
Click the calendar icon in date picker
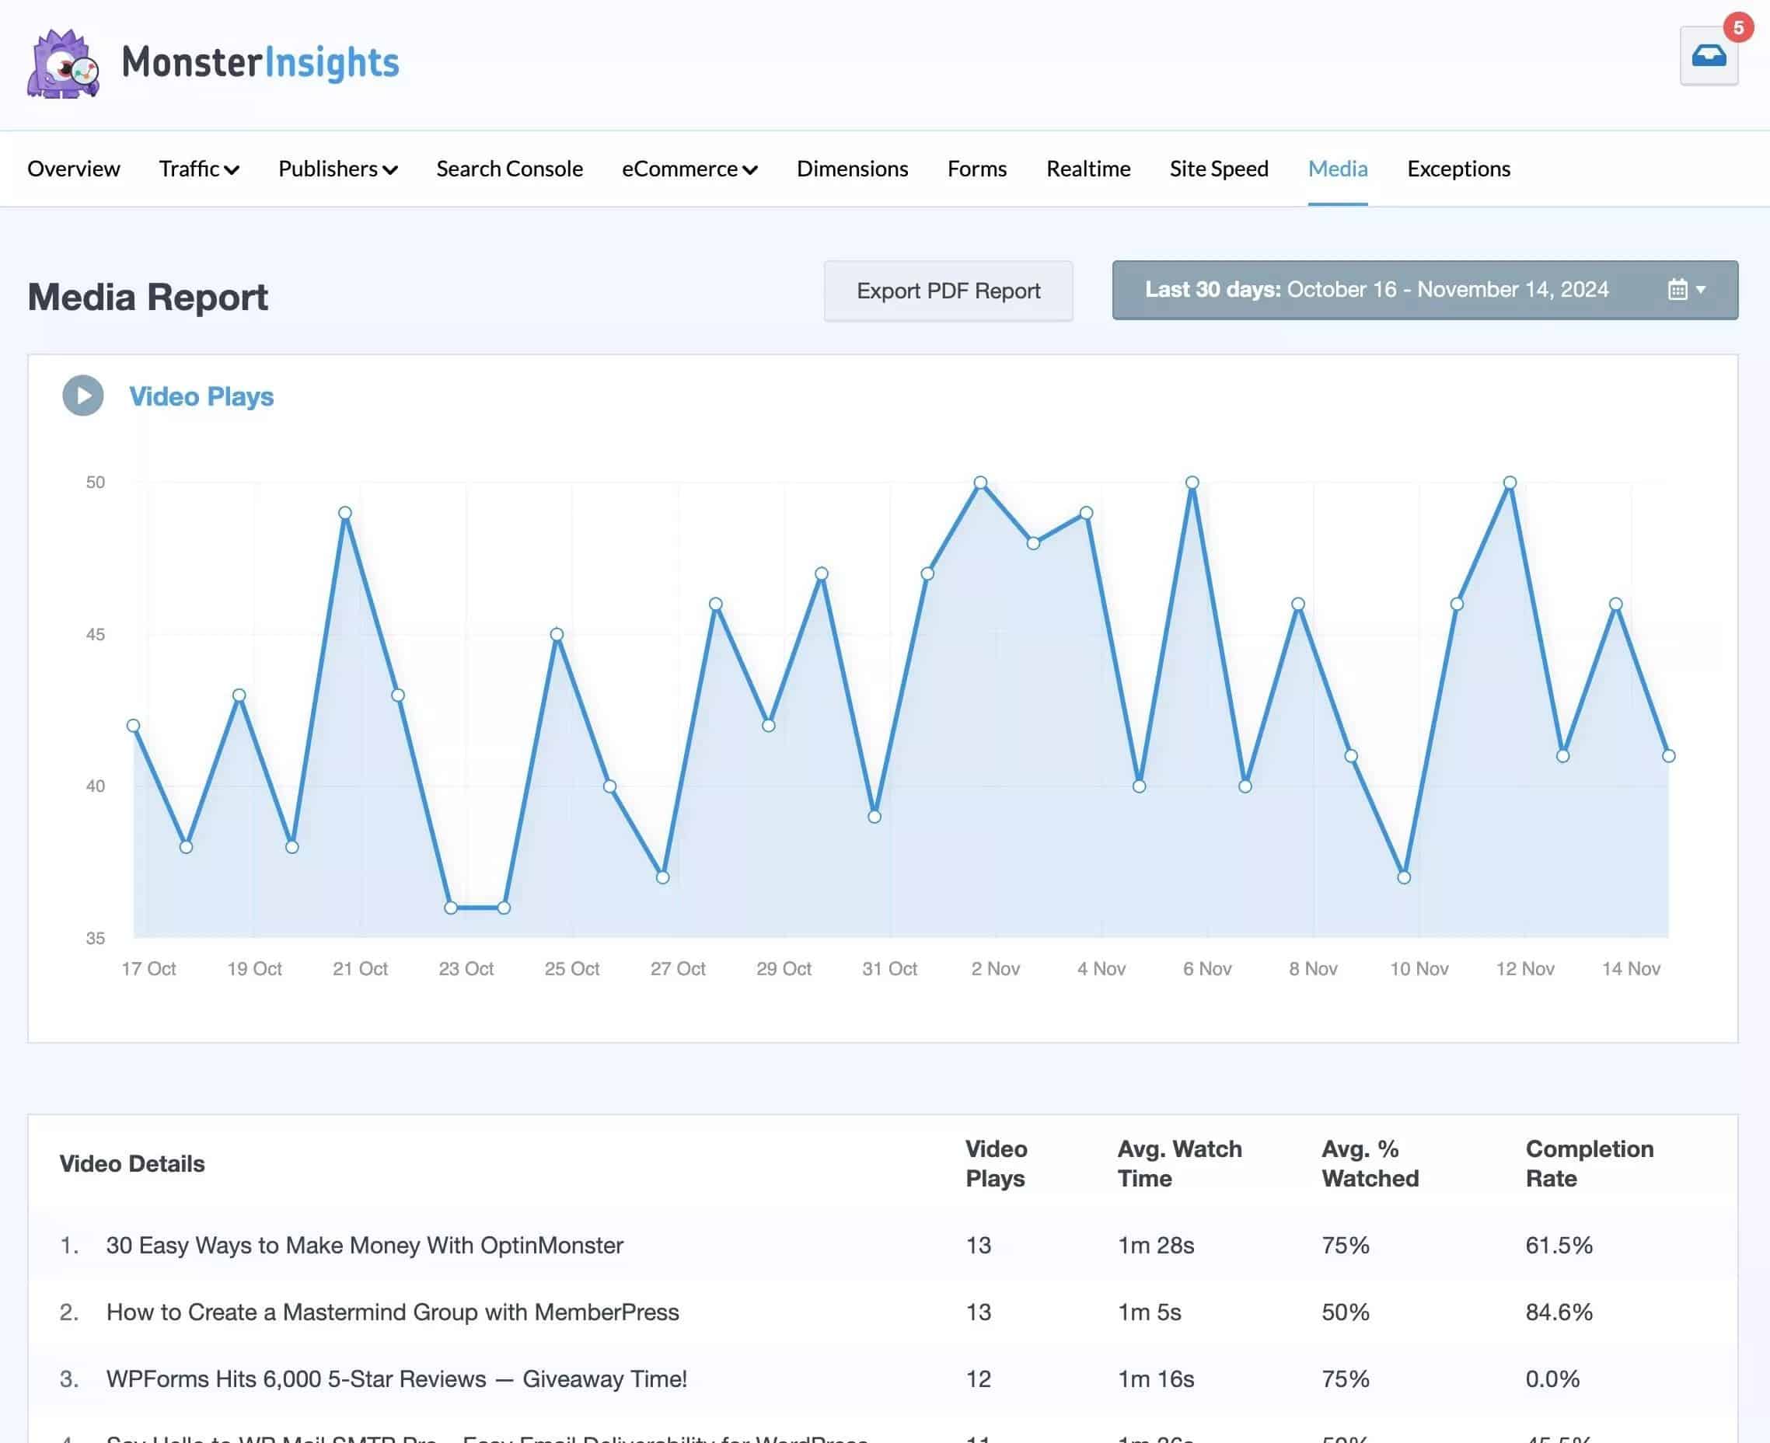(1677, 289)
